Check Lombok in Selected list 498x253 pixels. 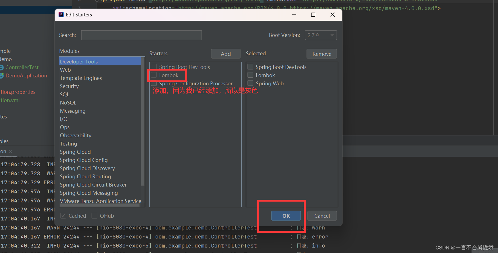[250, 75]
